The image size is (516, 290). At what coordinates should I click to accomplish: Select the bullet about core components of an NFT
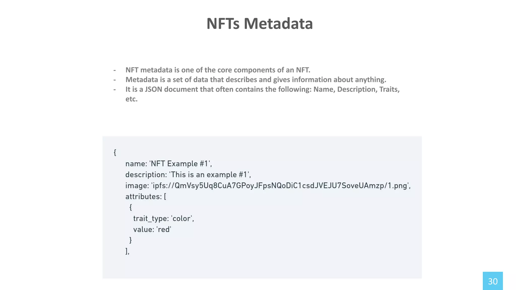point(218,70)
